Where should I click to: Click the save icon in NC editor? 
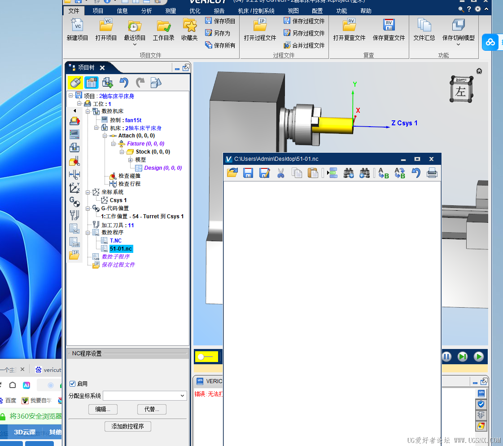(x=248, y=173)
